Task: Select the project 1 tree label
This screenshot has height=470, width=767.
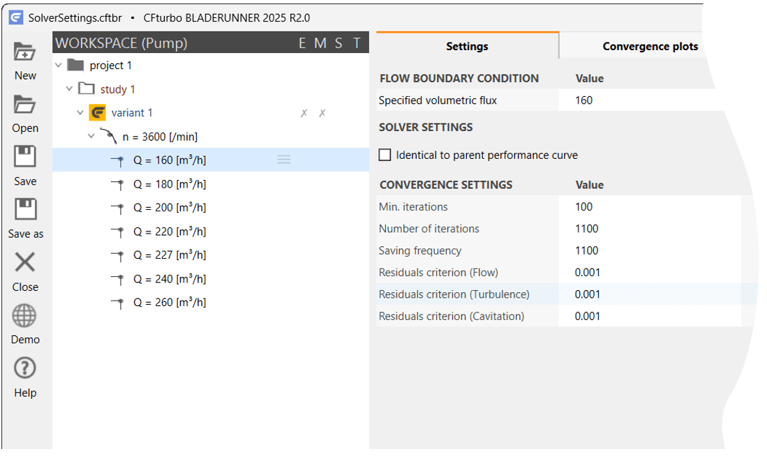Action: coord(110,66)
